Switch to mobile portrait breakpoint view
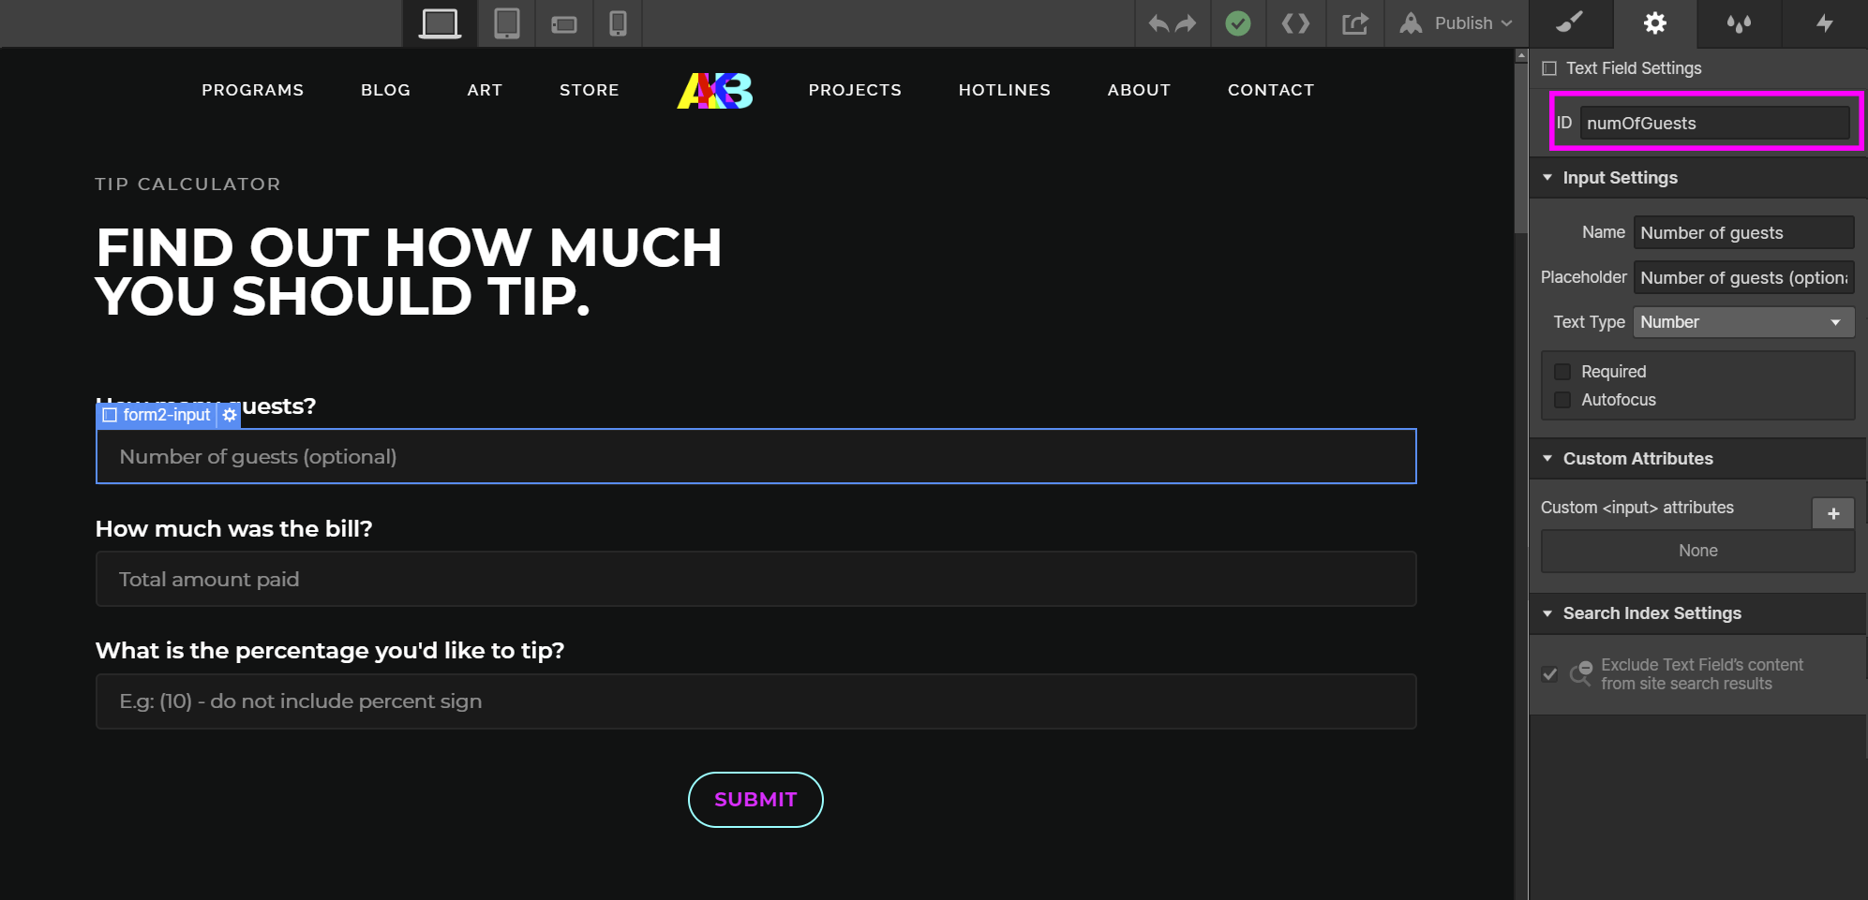 click(618, 23)
